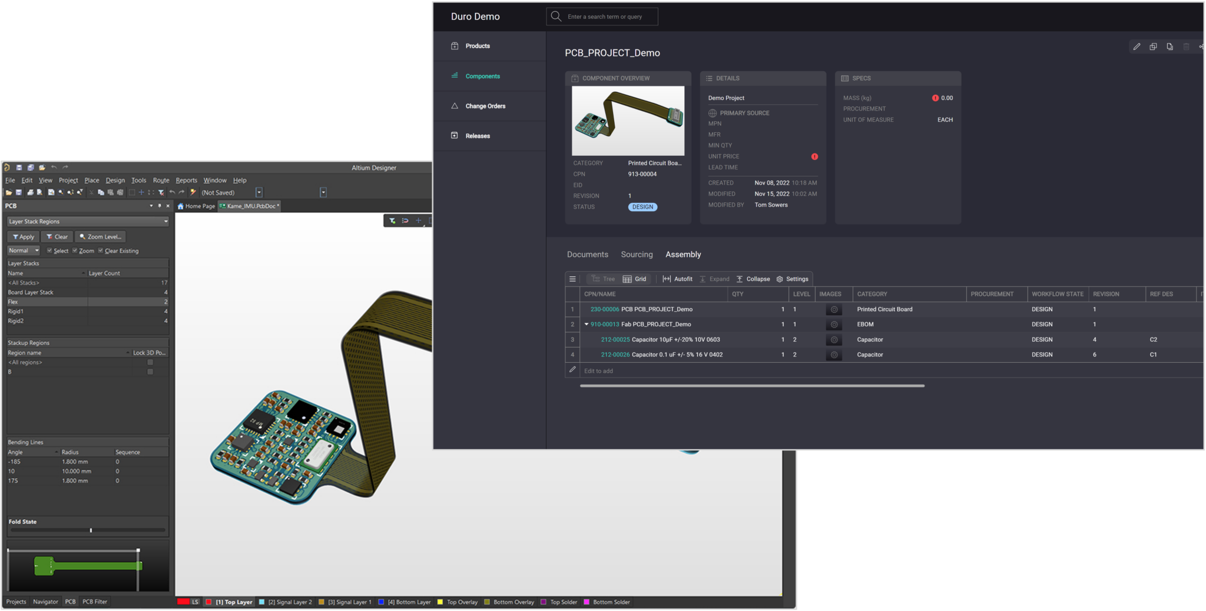This screenshot has height=611, width=1206.
Task: Switch to the Sourcing tab
Action: tap(637, 255)
